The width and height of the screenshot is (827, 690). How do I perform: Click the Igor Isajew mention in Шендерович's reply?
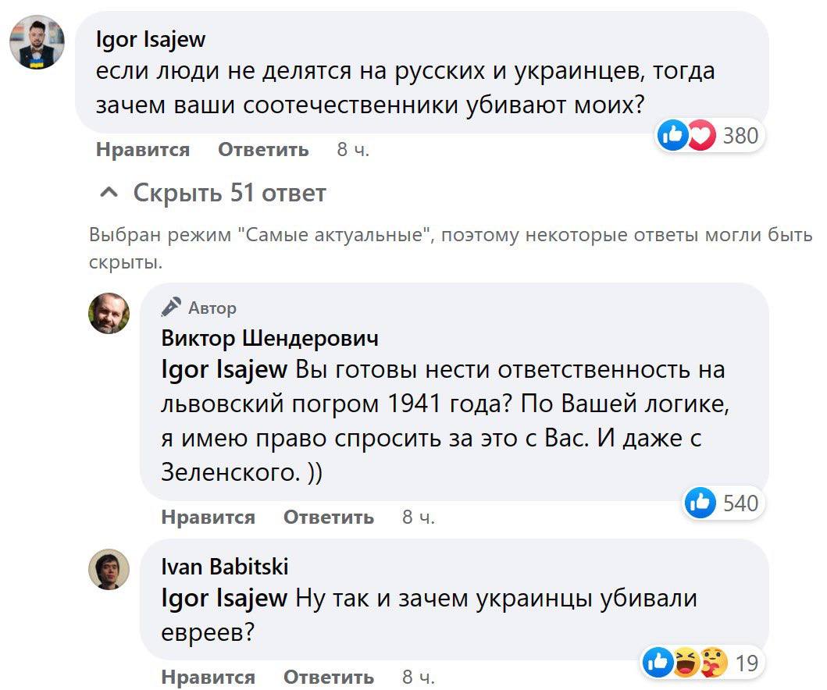(x=224, y=368)
